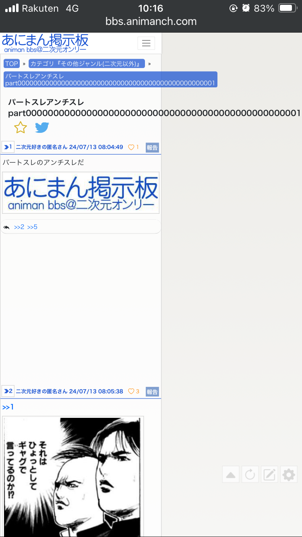Tap the Rakuten signal strength indicator

click(12, 8)
